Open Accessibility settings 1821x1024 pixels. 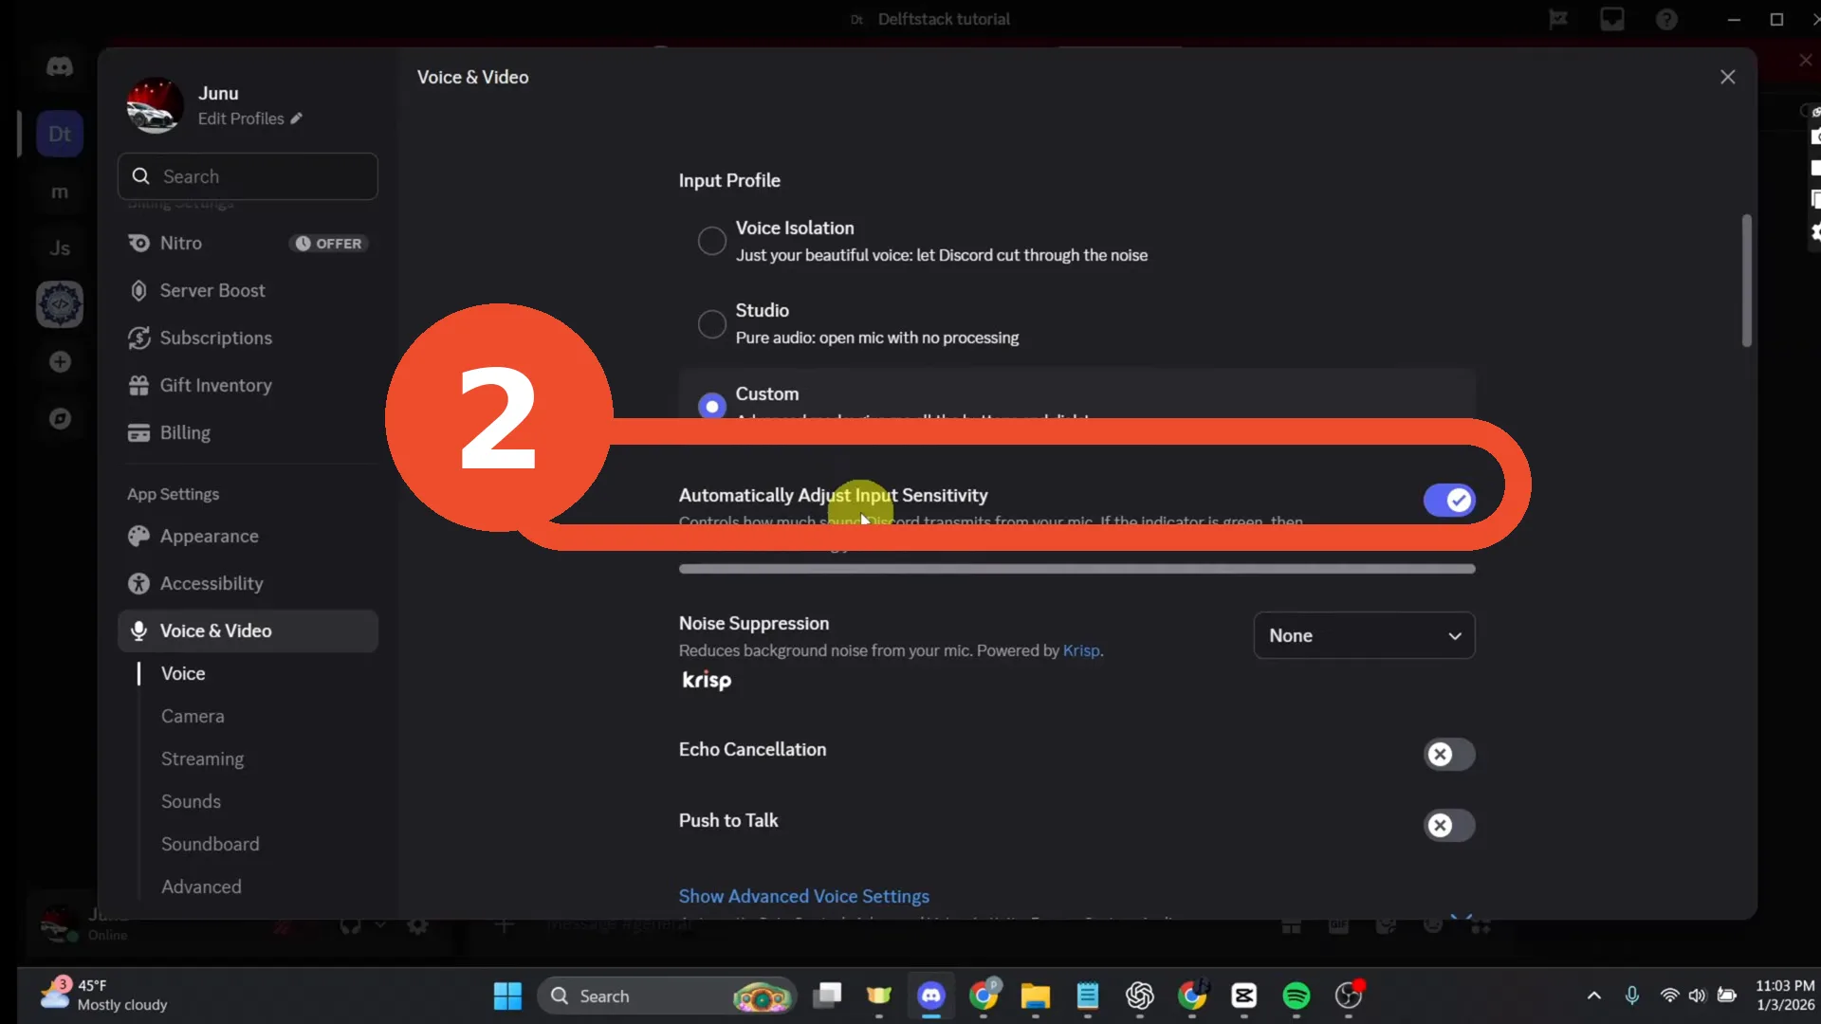pyautogui.click(x=248, y=583)
